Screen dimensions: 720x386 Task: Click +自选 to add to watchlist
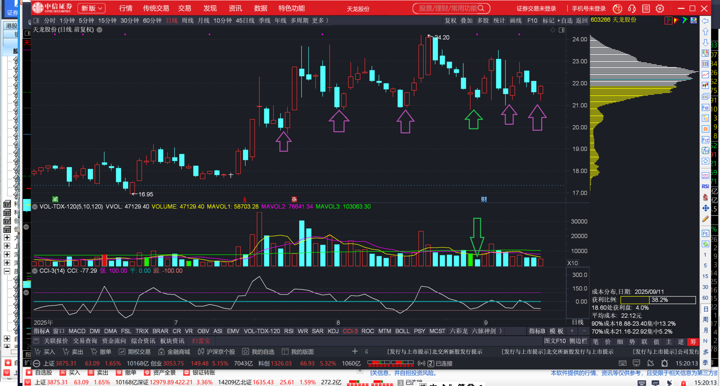tap(565, 21)
